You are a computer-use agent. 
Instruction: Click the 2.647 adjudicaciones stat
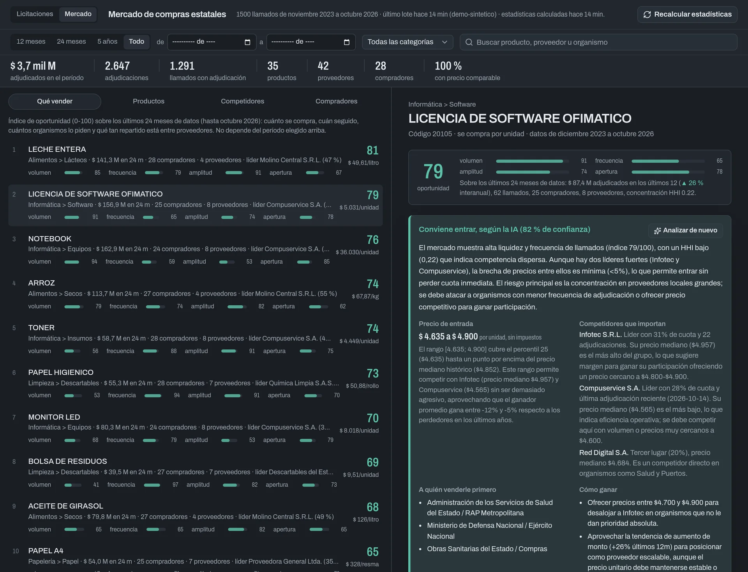126,71
